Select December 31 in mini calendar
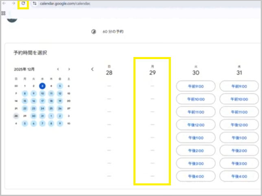Image resolution: width=262 pixels, height=196 pixels. (42, 116)
